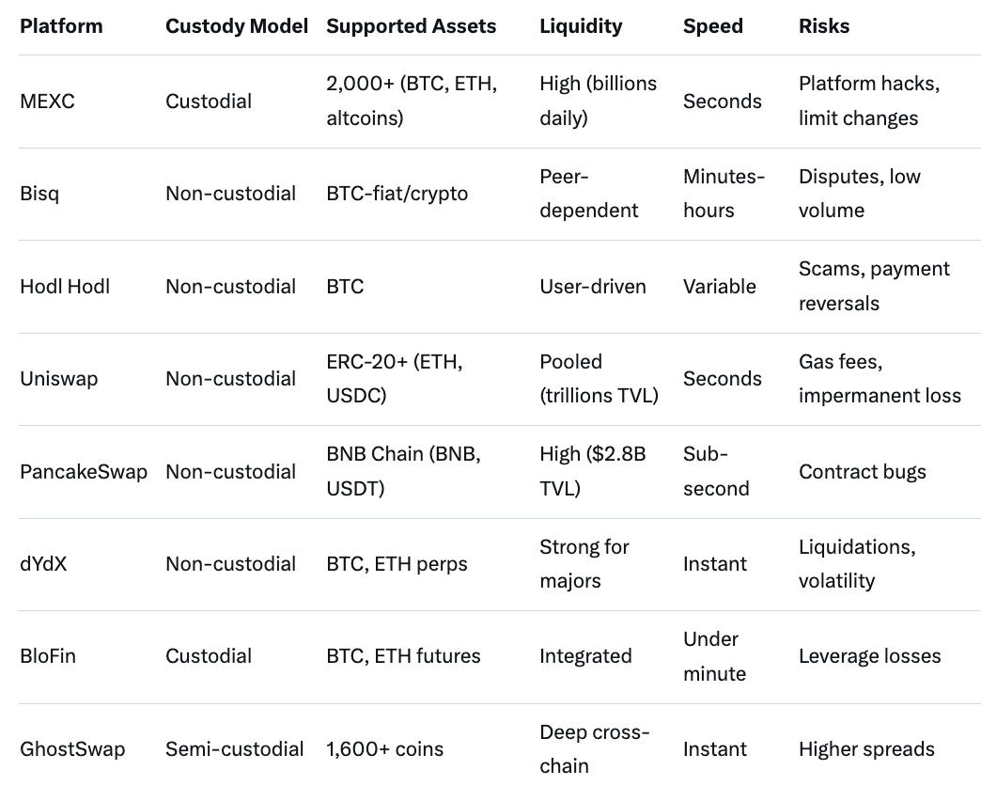This screenshot has width=981, height=786.
Task: Click the Contract bugs risk cell
Action: pos(862,471)
